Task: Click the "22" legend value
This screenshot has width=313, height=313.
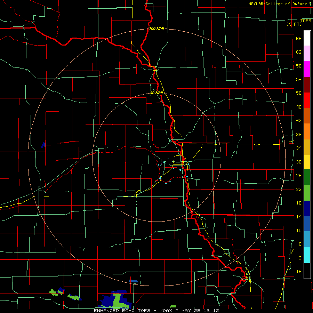Action: (x=299, y=189)
